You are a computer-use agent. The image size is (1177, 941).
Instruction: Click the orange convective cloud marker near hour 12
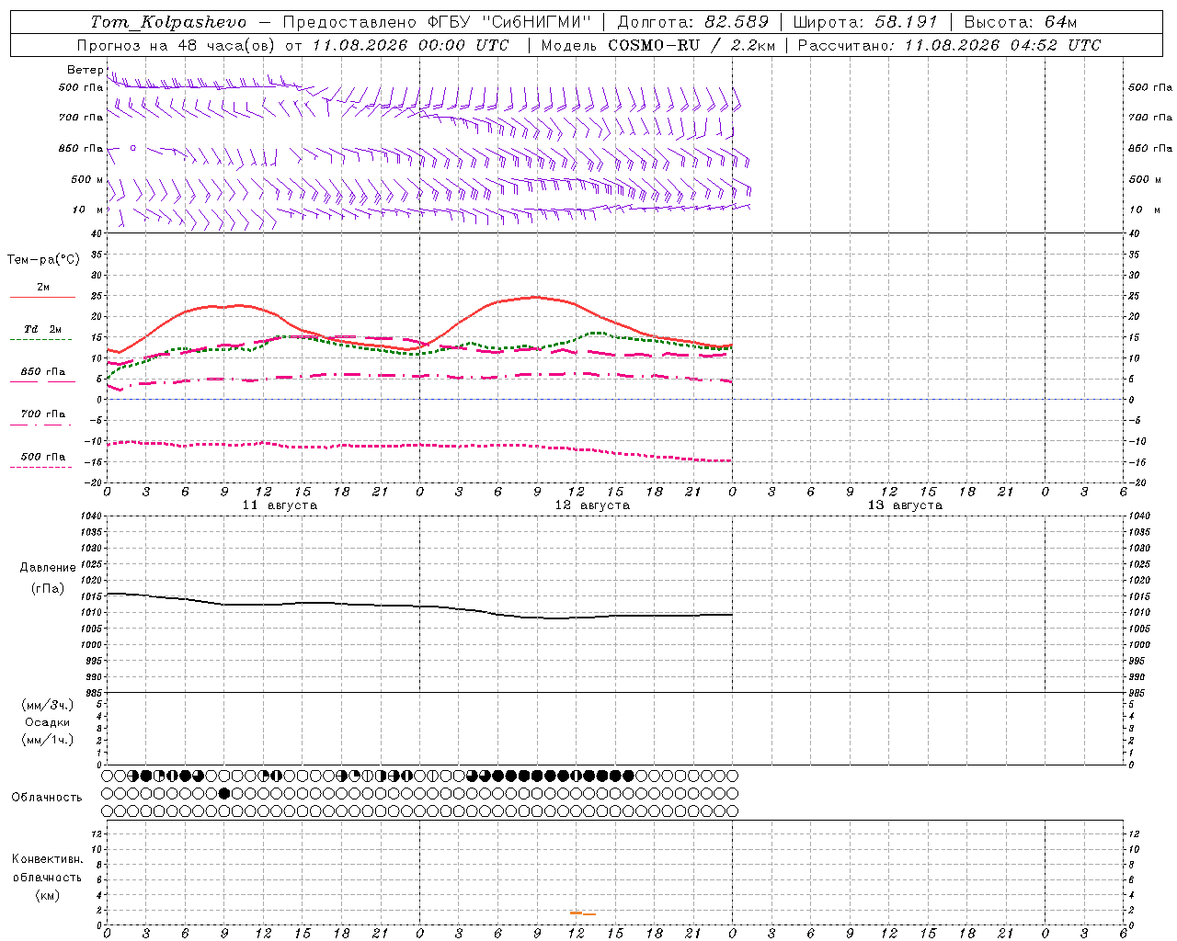[x=583, y=913]
